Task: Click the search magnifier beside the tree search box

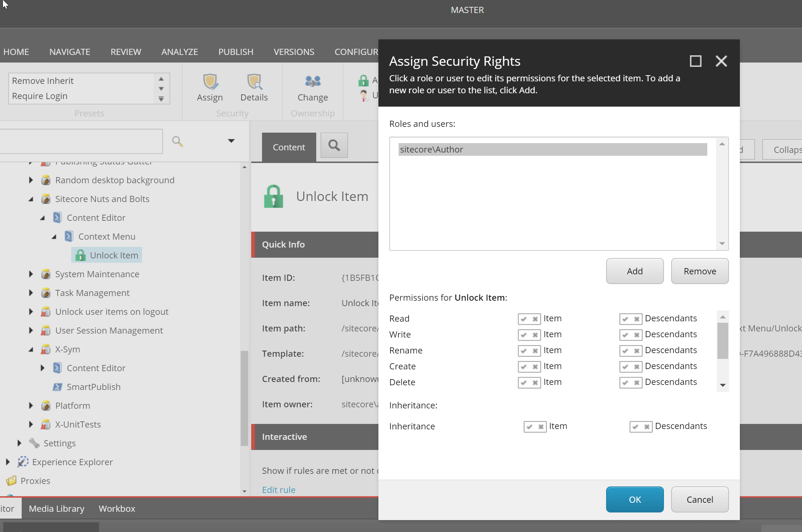Action: (x=177, y=141)
